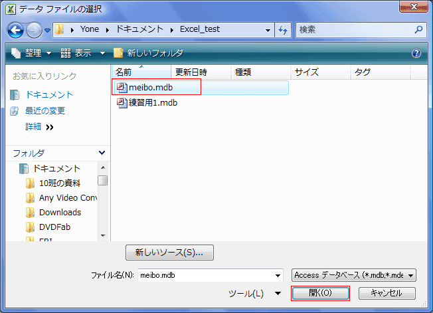This screenshot has height=313, width=433.
Task: Refresh the folder view
Action: click(283, 30)
